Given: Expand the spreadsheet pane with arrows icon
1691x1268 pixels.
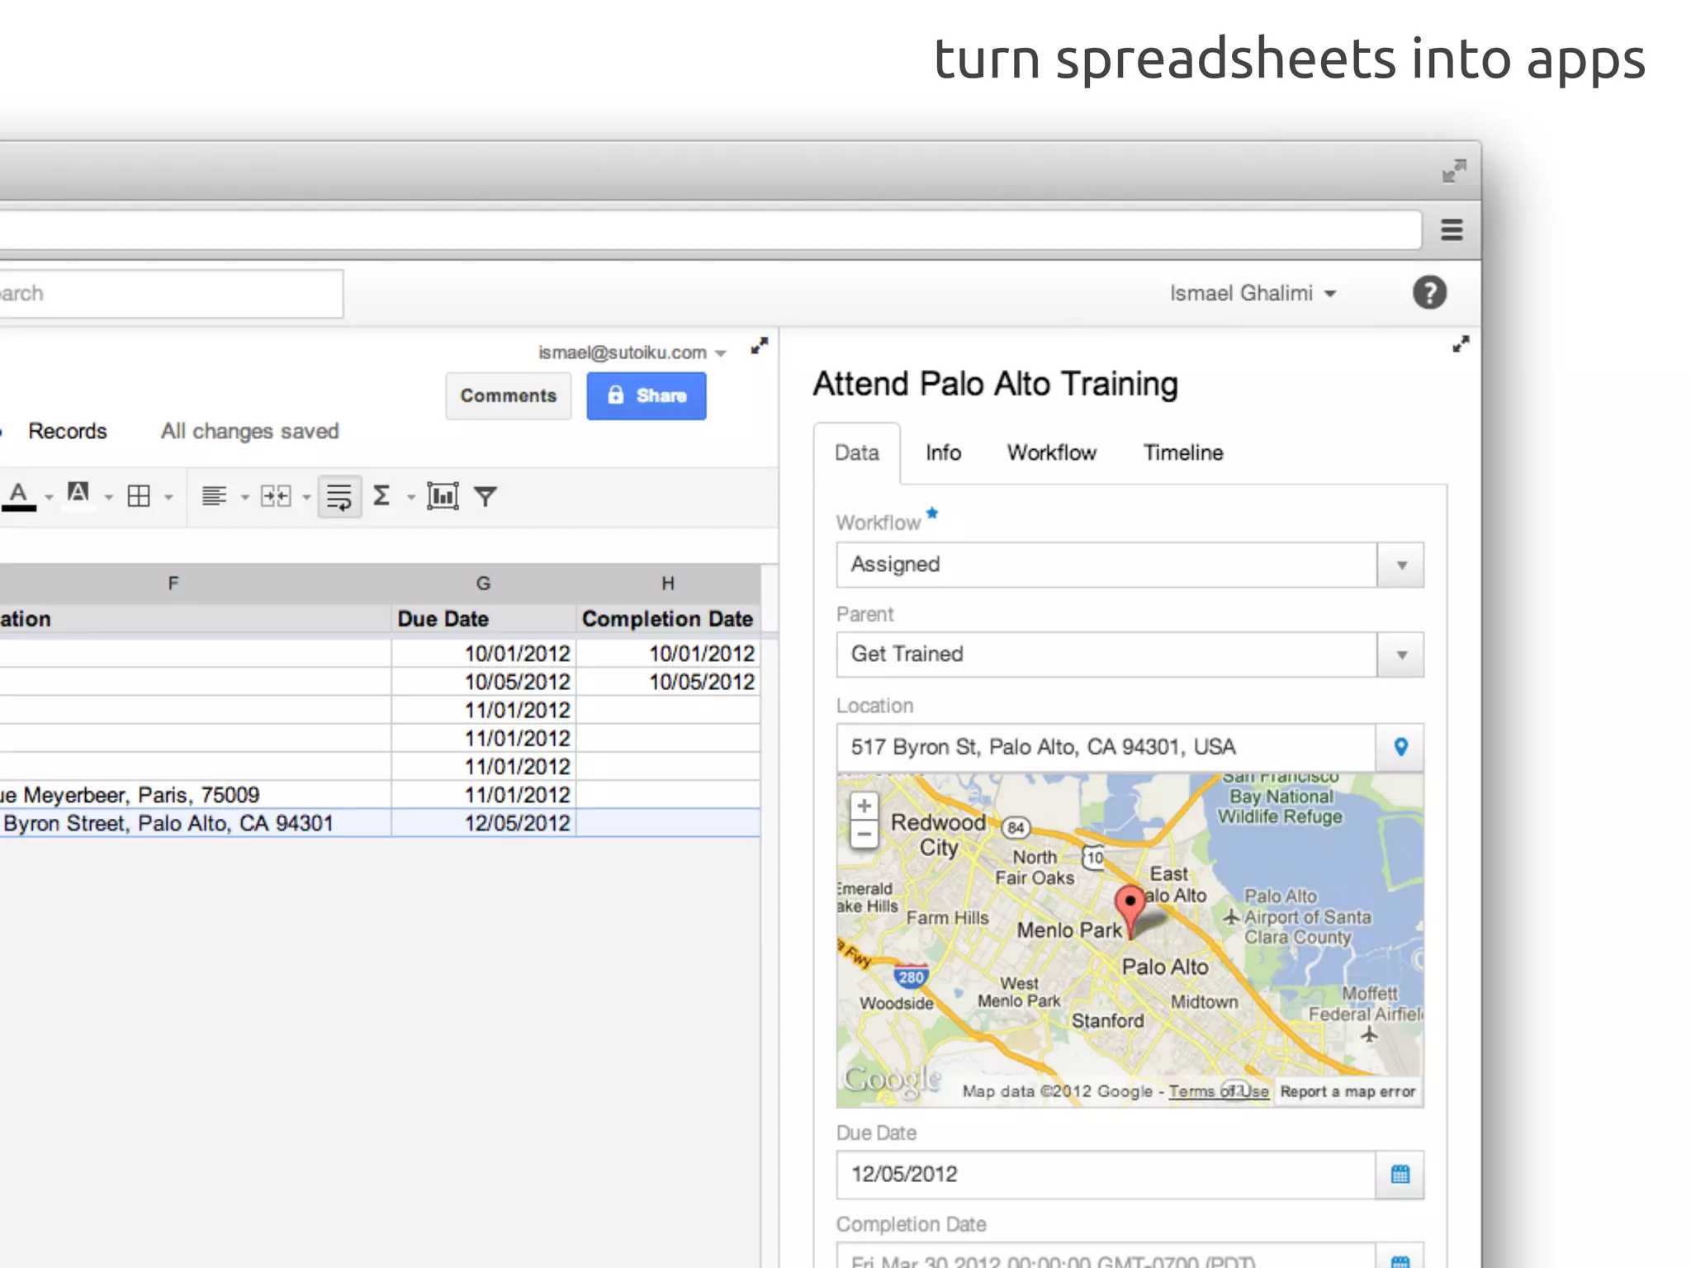Looking at the screenshot, I should 760,346.
